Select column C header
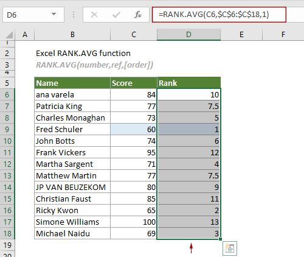 (x=134, y=35)
